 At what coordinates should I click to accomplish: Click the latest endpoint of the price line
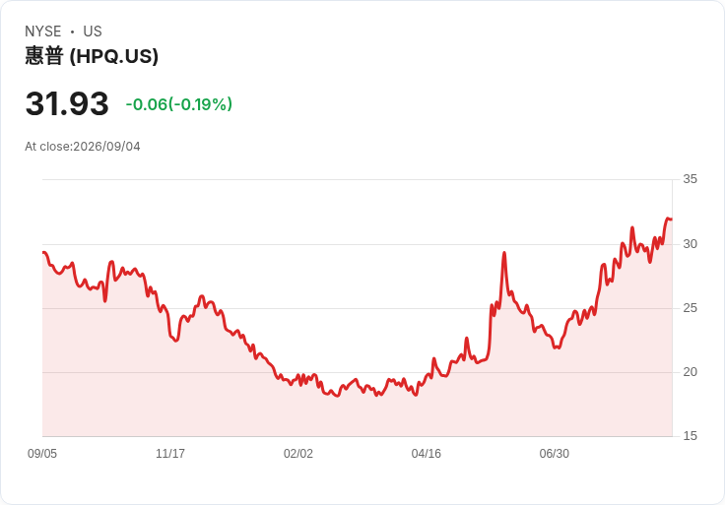click(x=672, y=219)
